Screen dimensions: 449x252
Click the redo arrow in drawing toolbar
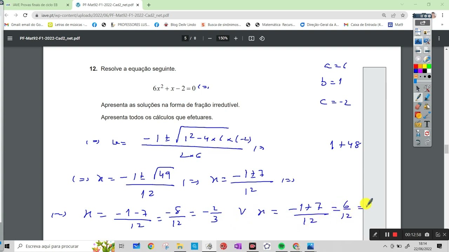click(x=427, y=142)
